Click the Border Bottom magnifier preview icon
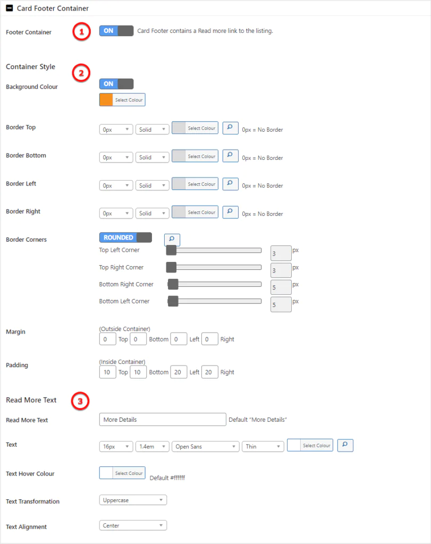The image size is (431, 544). click(230, 156)
